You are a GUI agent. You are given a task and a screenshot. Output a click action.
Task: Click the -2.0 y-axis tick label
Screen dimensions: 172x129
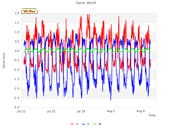[x=16, y=88]
